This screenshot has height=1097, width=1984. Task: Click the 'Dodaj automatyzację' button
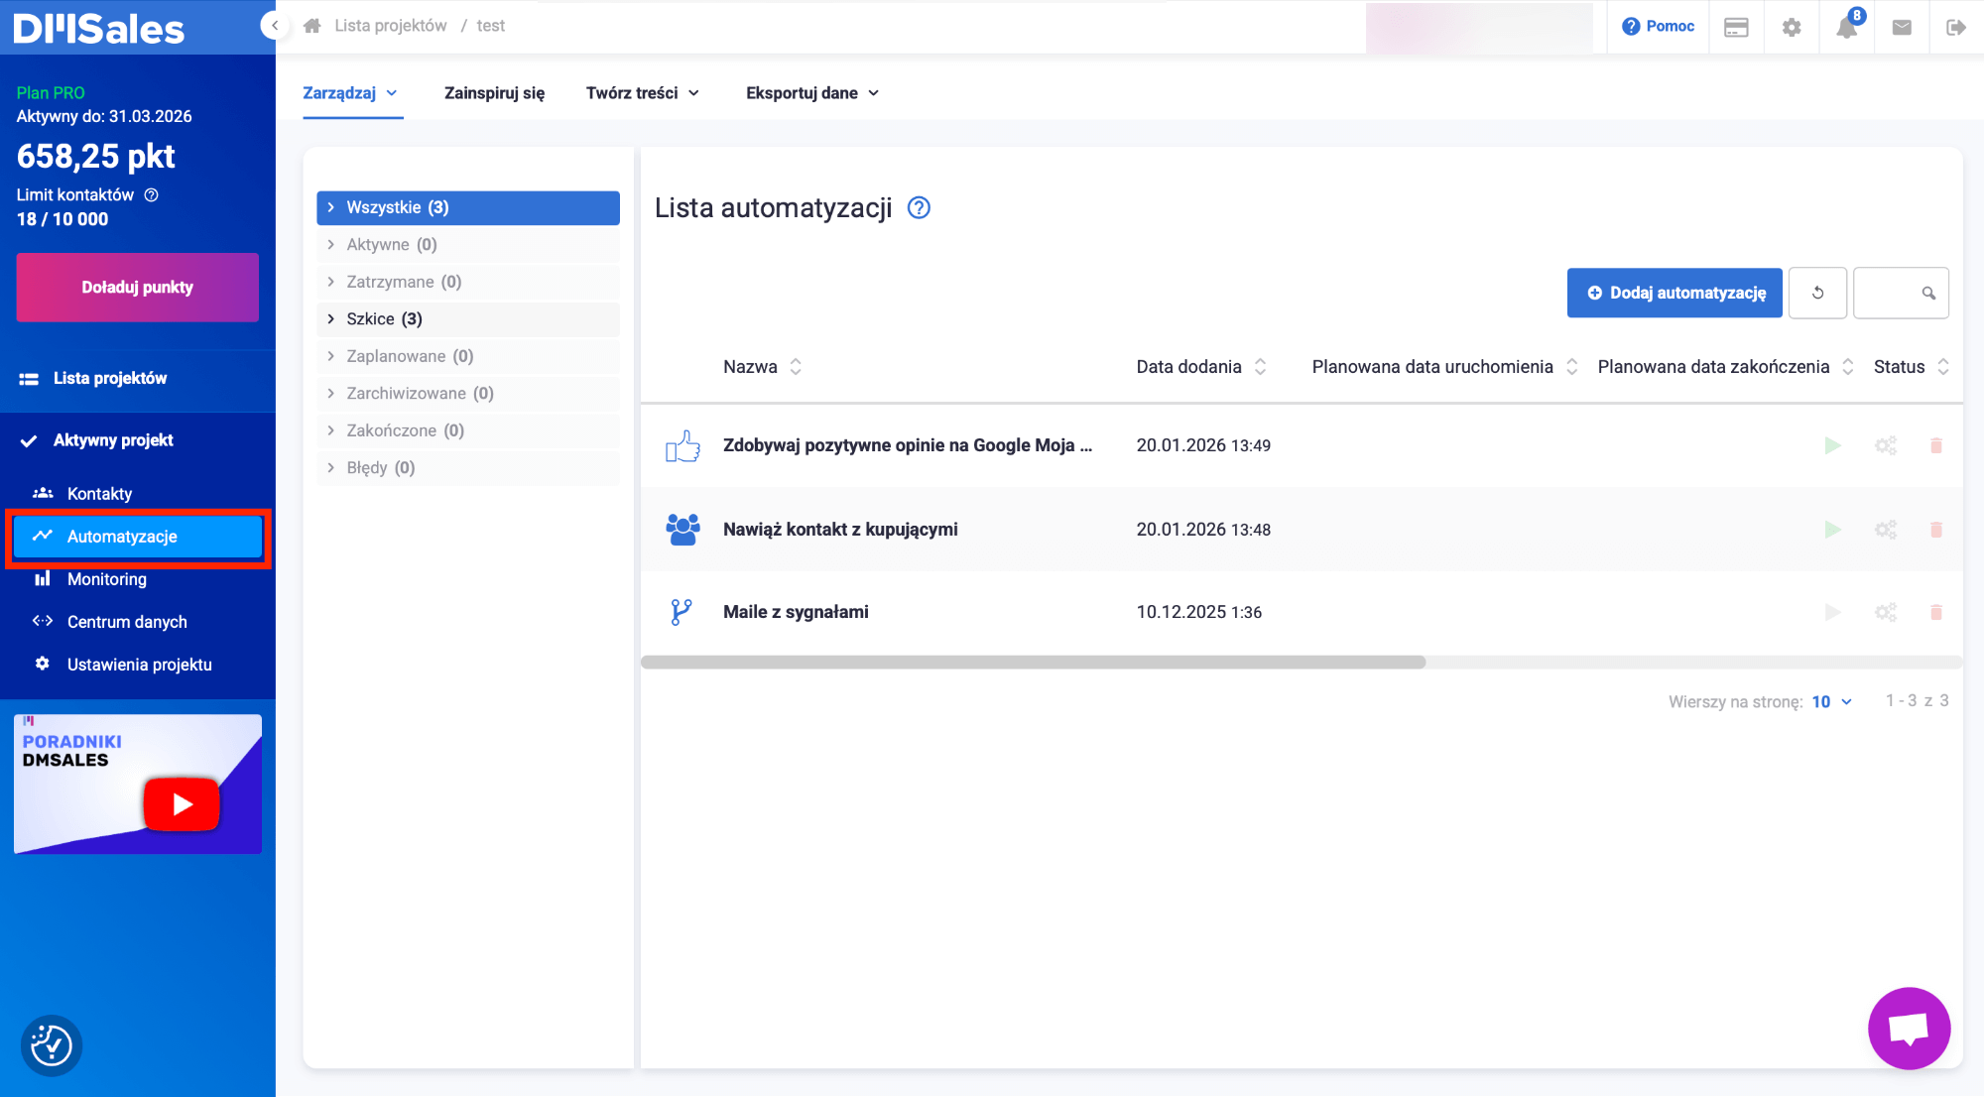tap(1674, 293)
